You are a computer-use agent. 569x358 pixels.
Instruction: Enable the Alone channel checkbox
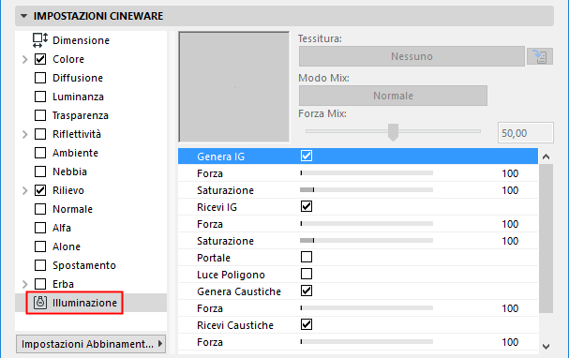point(40,246)
